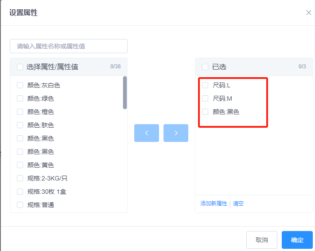Tick the 颜色:黄色 checkbox

pyautogui.click(x=20, y=165)
